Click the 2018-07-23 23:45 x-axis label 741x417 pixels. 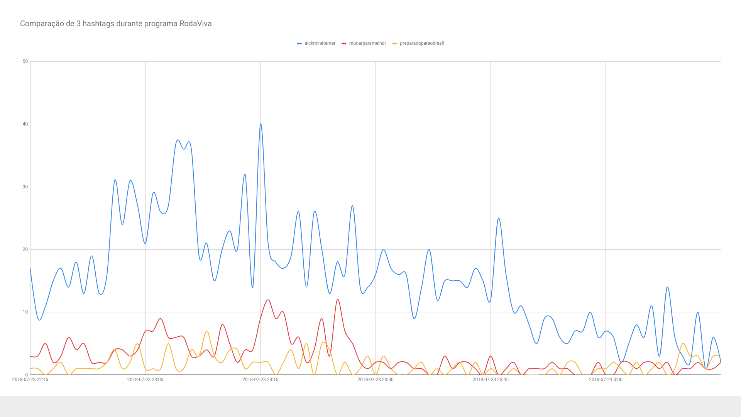click(491, 380)
